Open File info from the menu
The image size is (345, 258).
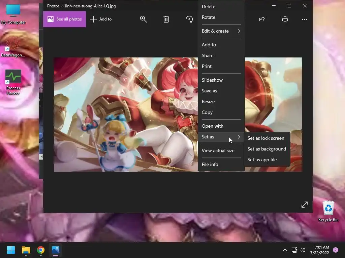pyautogui.click(x=221, y=164)
